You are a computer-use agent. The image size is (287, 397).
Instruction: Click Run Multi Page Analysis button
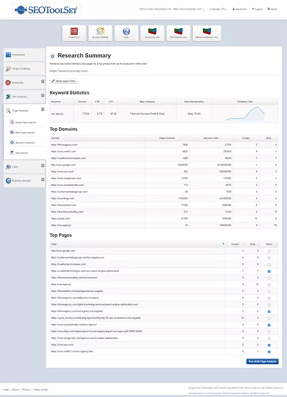[x=262, y=361]
